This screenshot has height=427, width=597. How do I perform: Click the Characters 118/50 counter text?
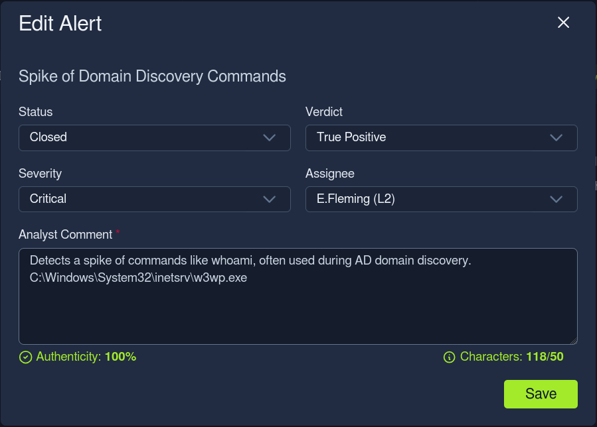point(512,357)
